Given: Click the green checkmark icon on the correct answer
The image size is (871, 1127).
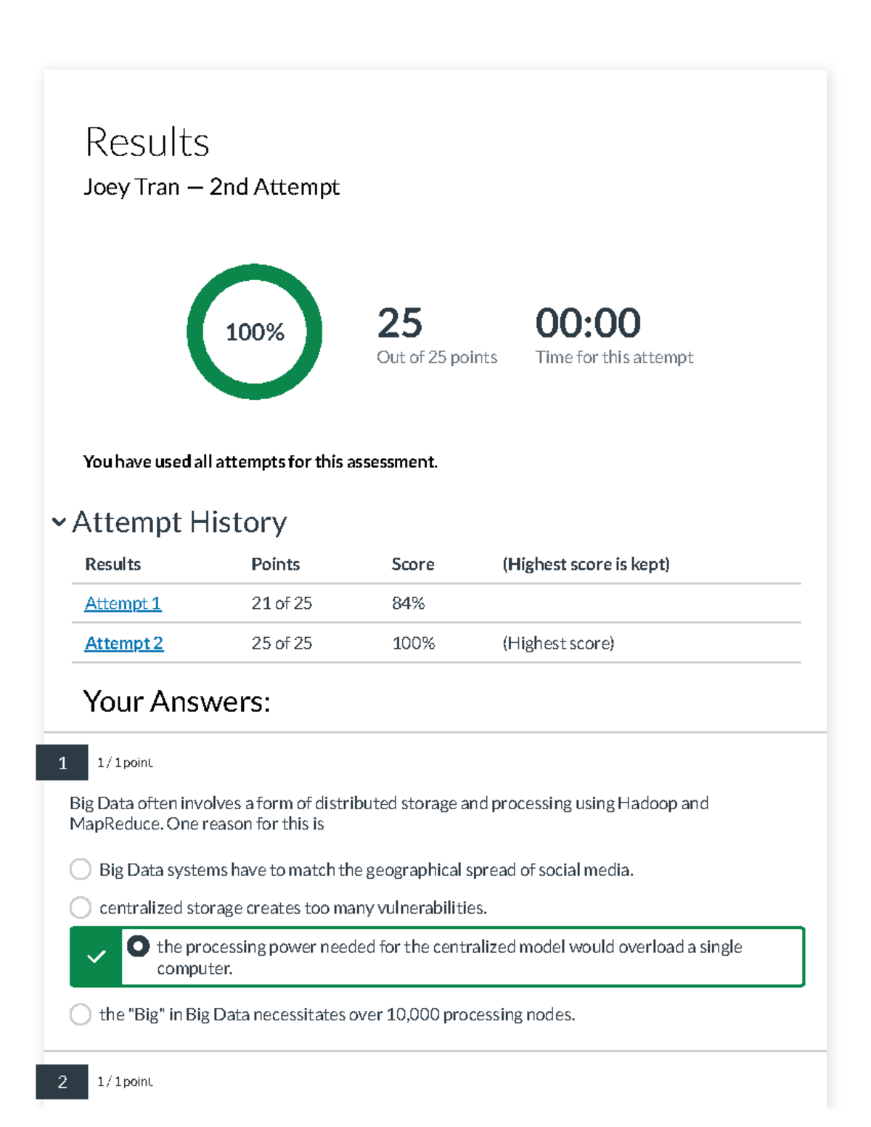Looking at the screenshot, I should point(96,956).
